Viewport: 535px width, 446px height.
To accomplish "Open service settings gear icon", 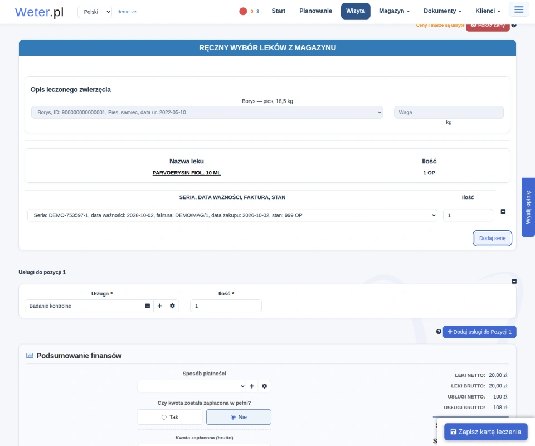I will click(172, 306).
